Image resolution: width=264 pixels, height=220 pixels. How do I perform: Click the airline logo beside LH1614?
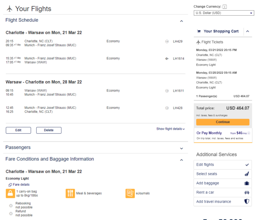[x=167, y=59]
